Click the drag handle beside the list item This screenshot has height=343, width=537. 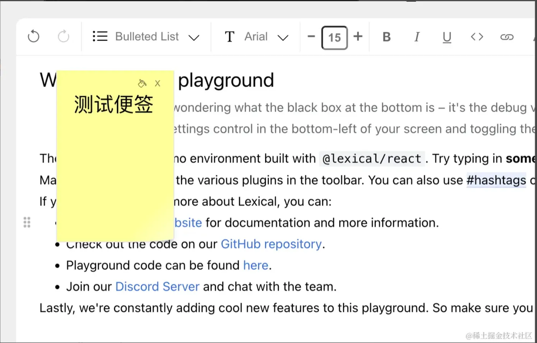pos(27,222)
